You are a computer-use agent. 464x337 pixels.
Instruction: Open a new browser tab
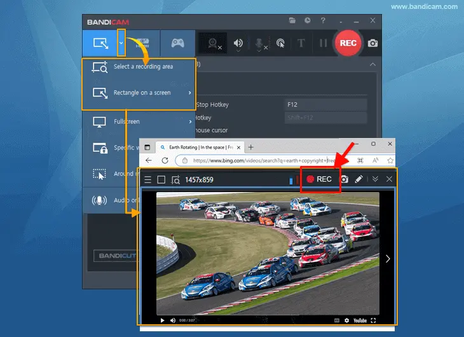tap(250, 147)
